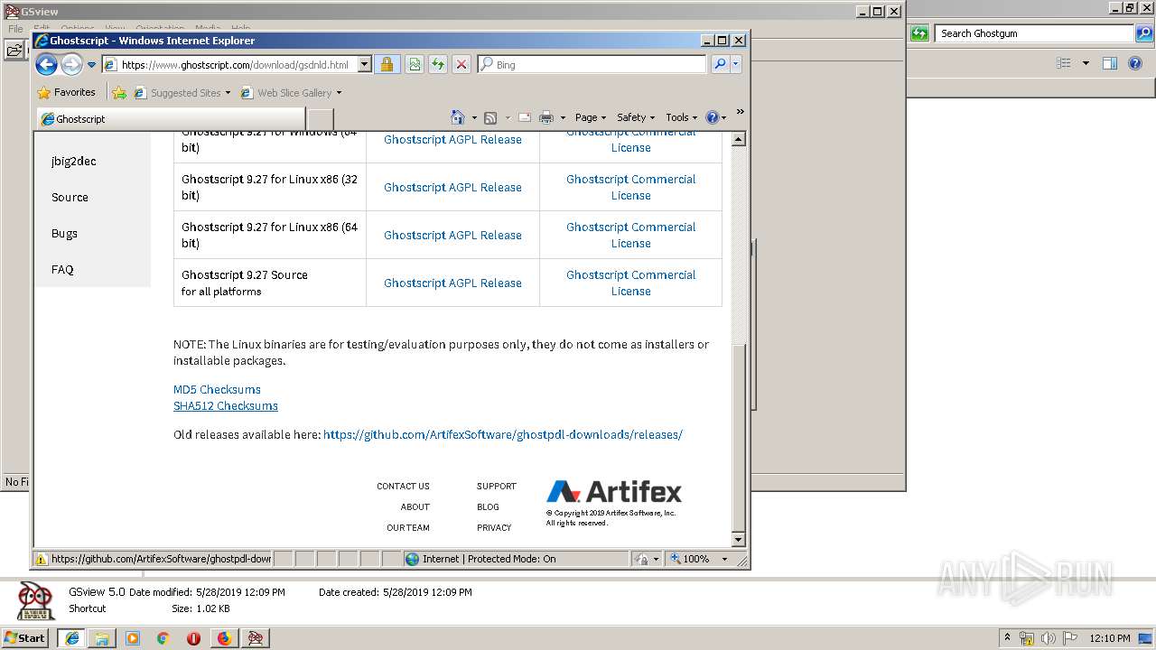Open the recent pages dropdown arrow

coord(91,65)
